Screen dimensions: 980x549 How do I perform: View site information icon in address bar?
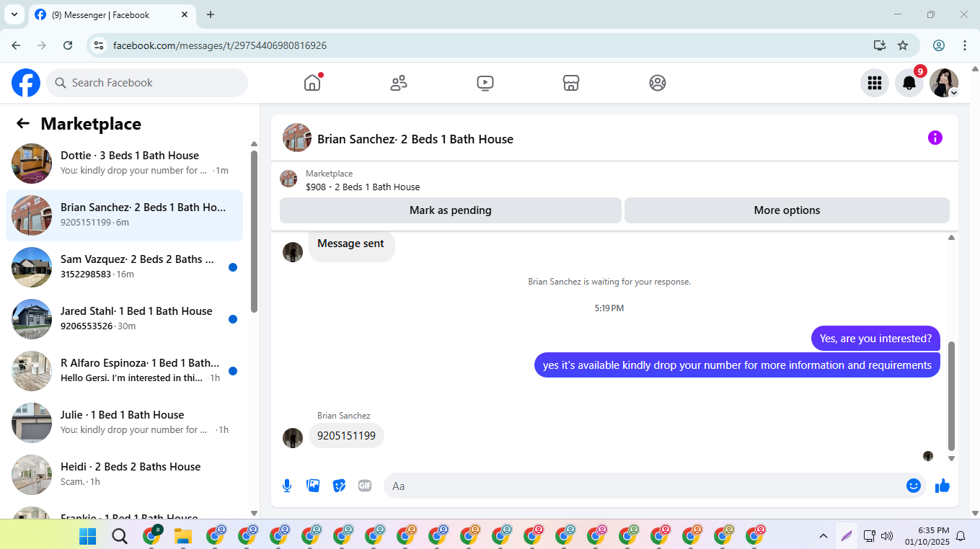[x=100, y=45]
